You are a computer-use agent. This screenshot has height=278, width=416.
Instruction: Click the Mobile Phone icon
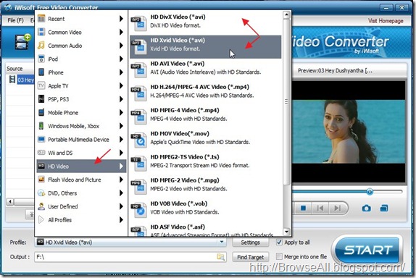coord(41,112)
